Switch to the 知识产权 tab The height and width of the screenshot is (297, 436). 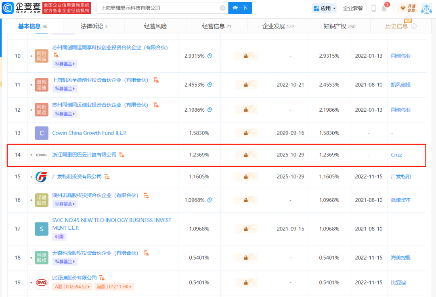[339, 26]
